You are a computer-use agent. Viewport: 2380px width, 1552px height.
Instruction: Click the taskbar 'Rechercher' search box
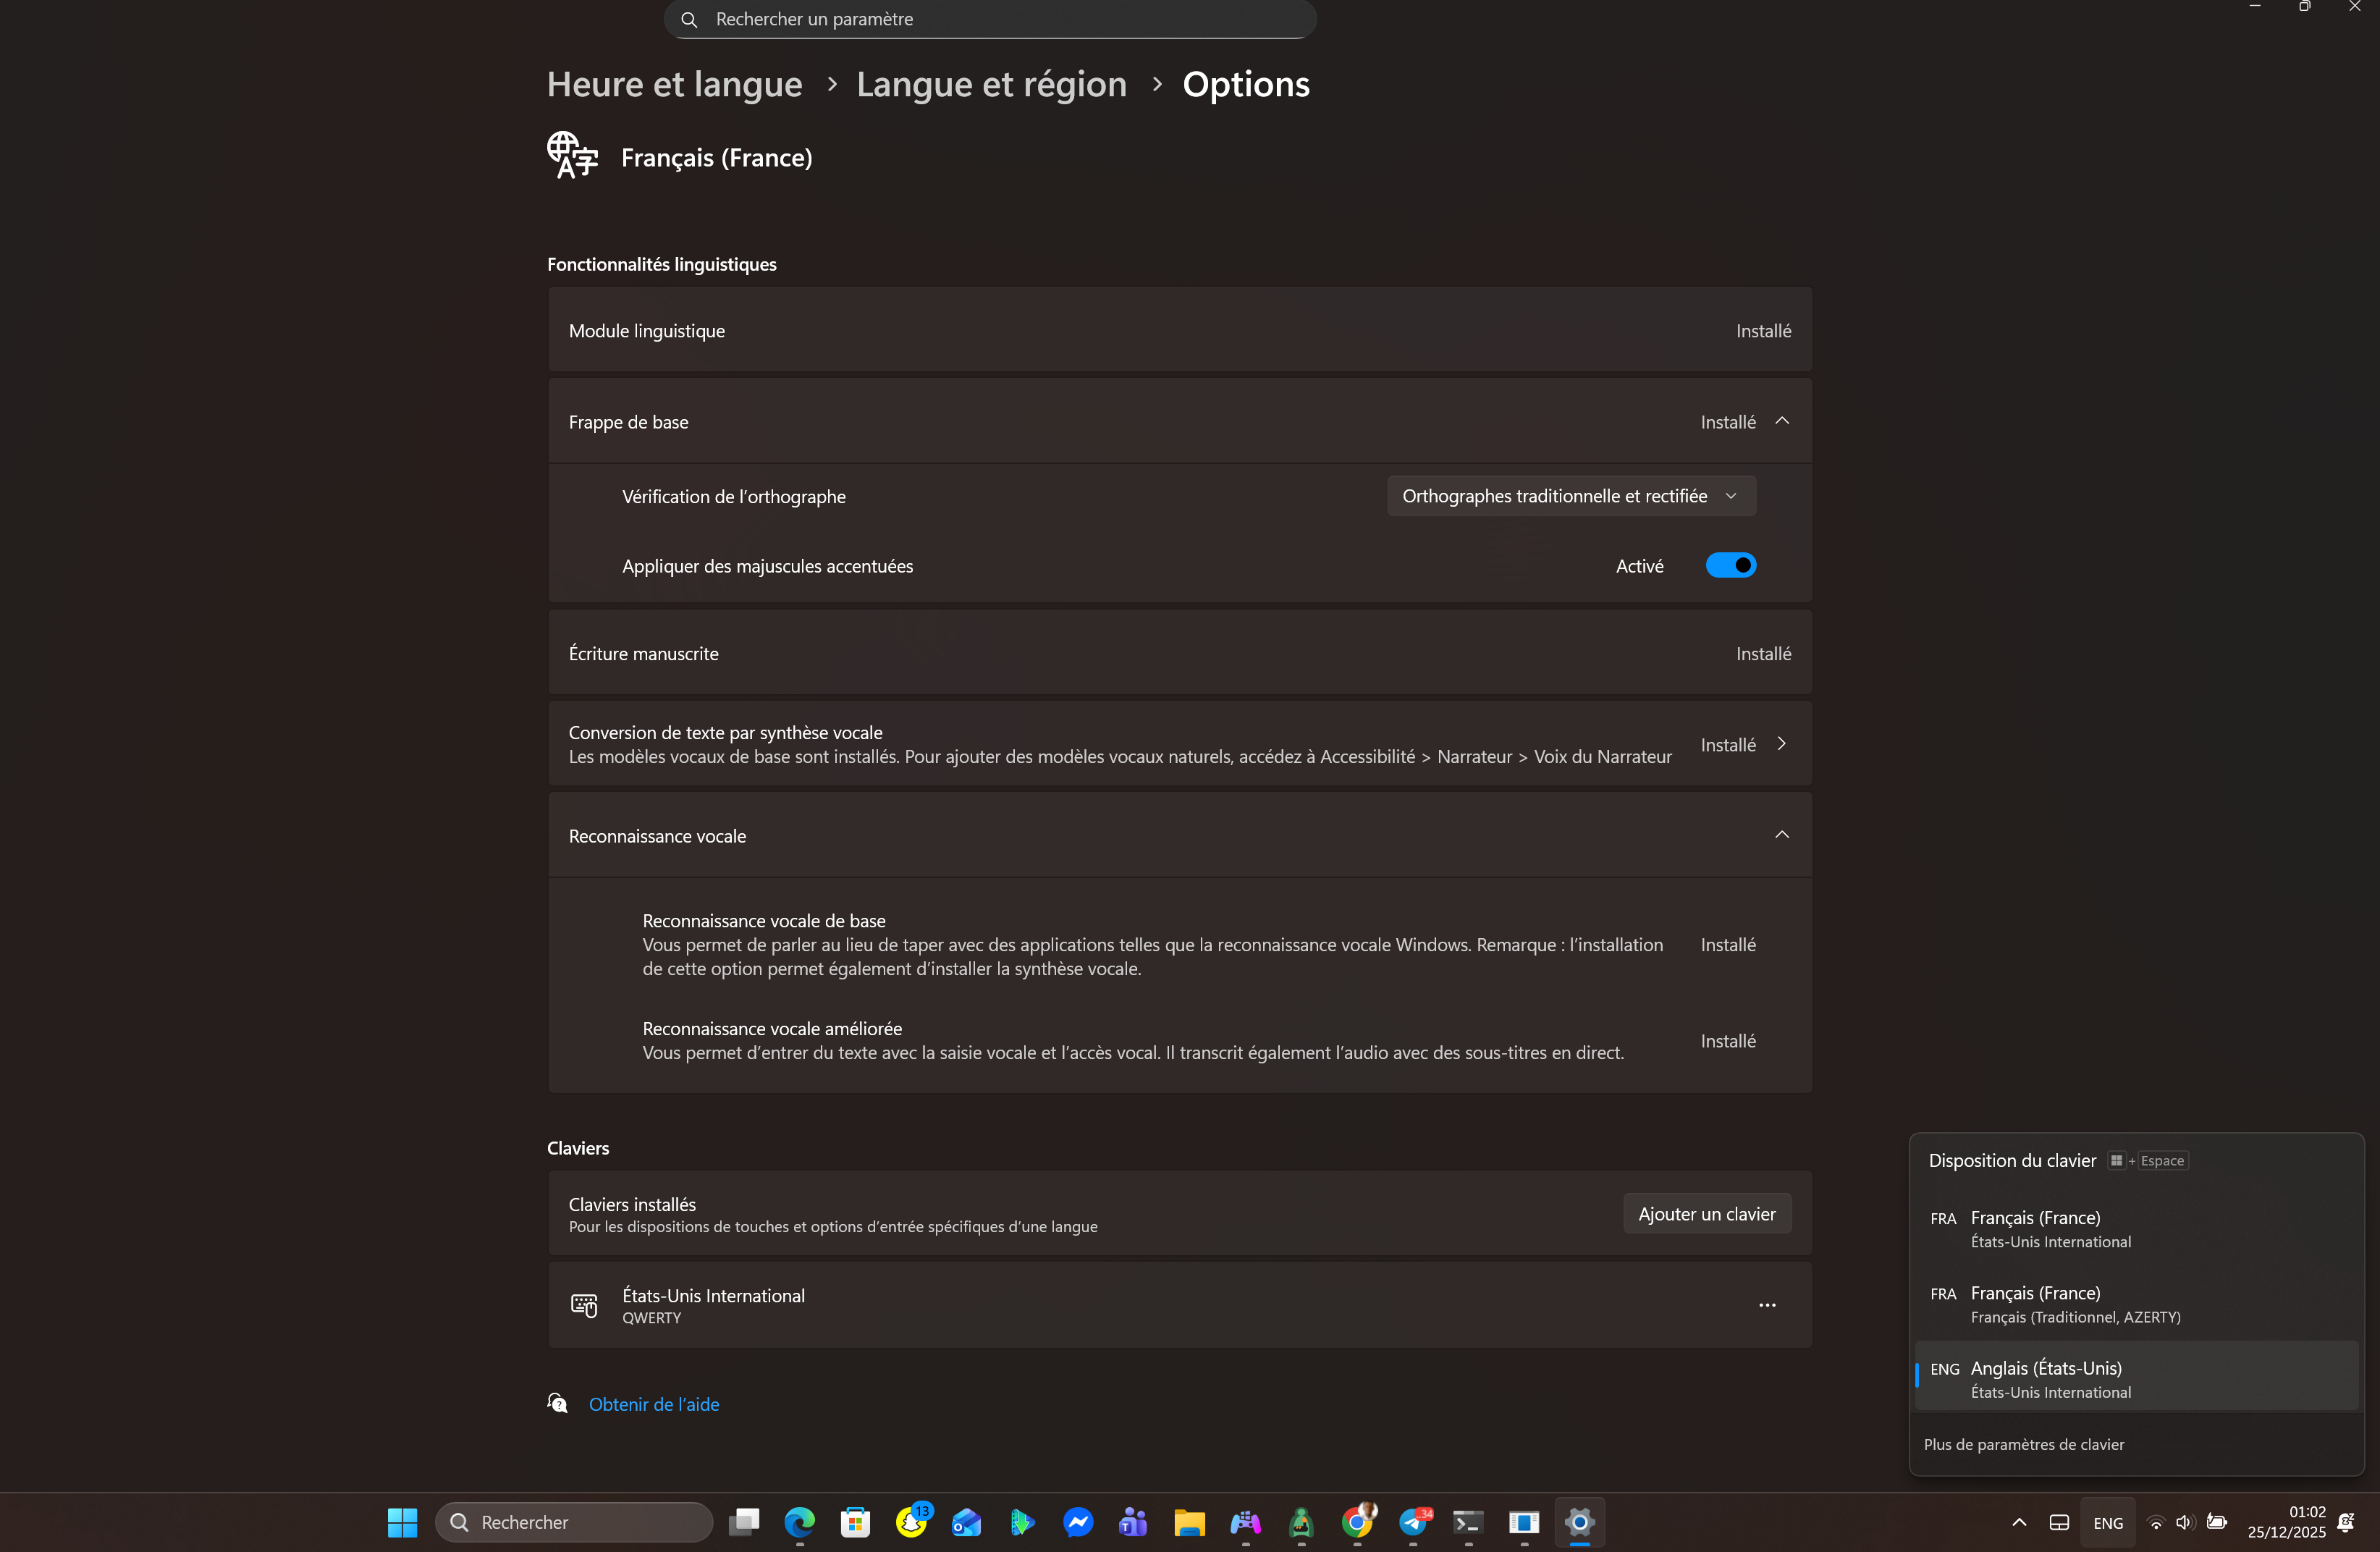pos(574,1522)
